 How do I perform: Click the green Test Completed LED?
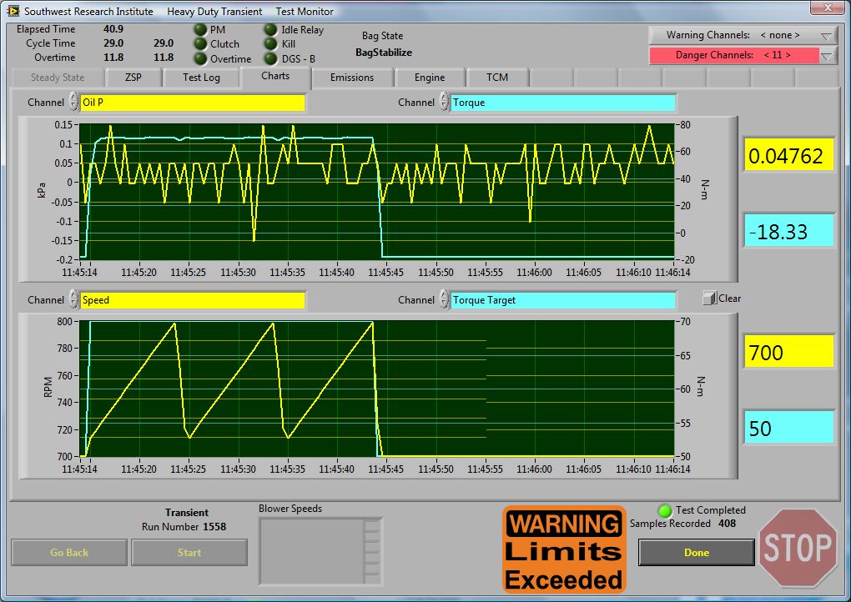(664, 510)
